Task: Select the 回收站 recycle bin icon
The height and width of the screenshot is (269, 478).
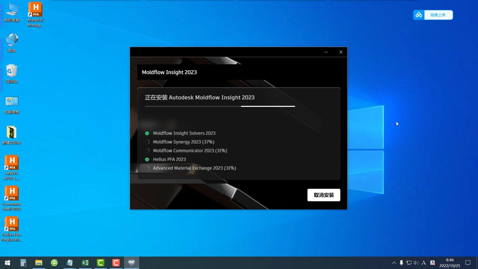Action: (x=12, y=73)
